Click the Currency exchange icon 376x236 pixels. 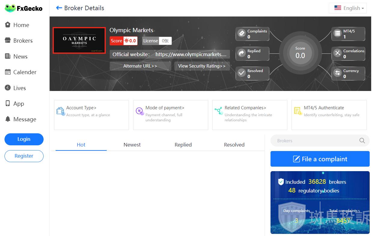coord(338,73)
